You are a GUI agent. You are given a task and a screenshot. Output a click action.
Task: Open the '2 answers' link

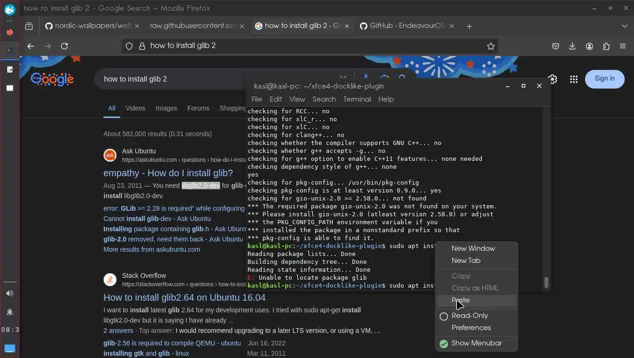tap(118, 331)
